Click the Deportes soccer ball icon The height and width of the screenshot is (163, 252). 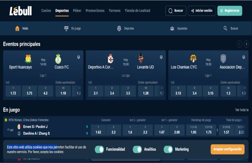[119, 28]
